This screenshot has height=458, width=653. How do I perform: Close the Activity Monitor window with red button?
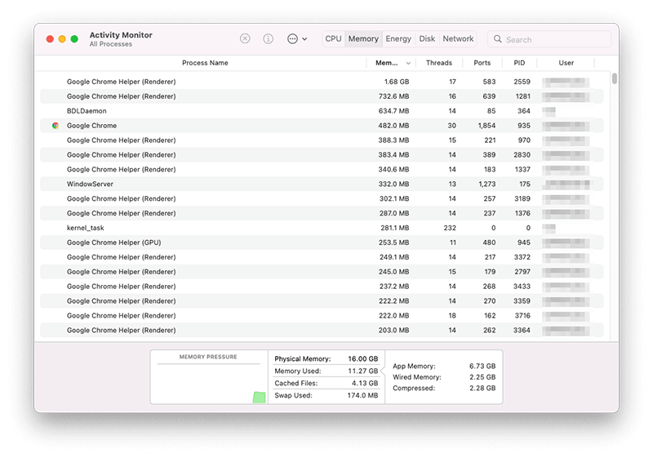coord(50,39)
